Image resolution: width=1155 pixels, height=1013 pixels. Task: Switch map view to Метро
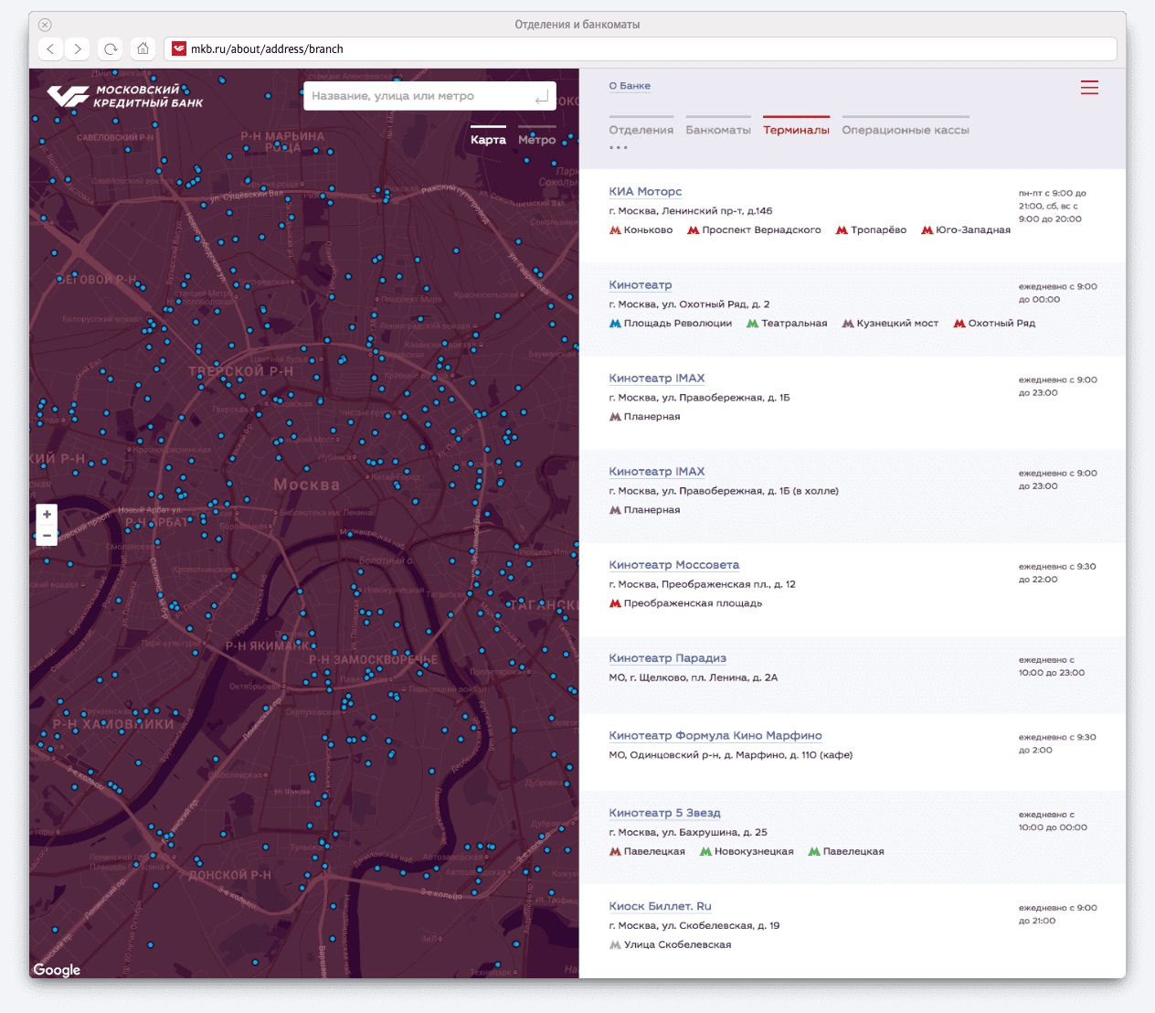(536, 140)
